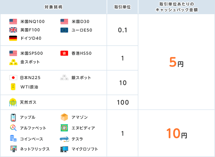
Task: Select the 香港HS50 label
Action: click(x=82, y=53)
